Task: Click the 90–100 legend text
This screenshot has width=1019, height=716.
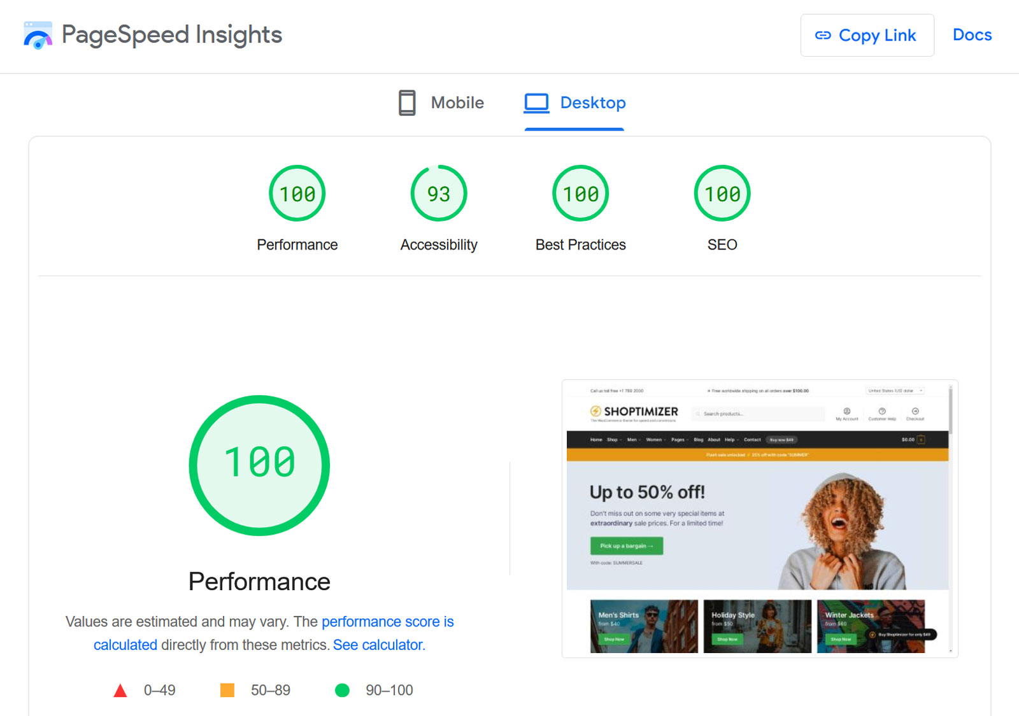Action: tap(389, 691)
